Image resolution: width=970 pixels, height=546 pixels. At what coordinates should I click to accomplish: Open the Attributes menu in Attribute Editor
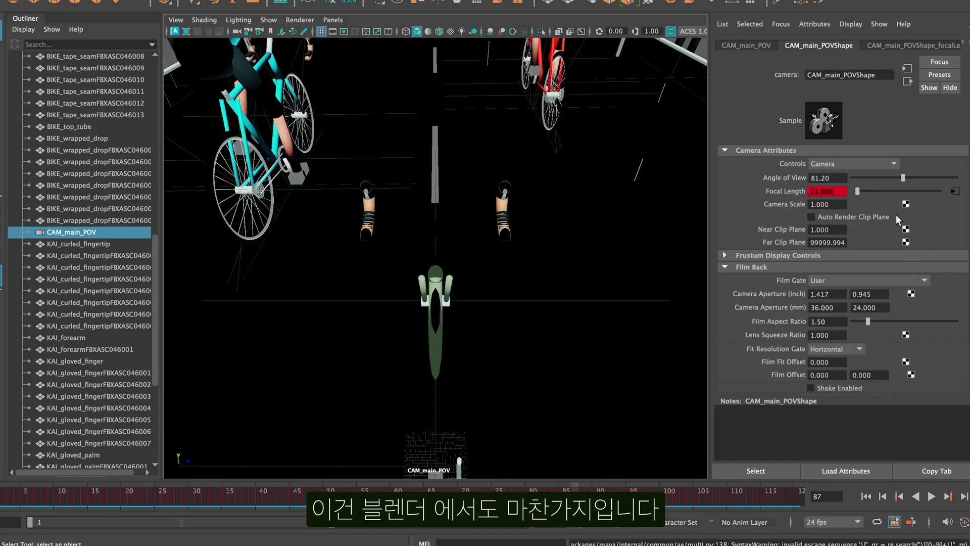click(x=814, y=24)
